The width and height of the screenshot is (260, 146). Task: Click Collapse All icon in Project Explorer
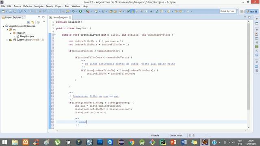pos(28,22)
